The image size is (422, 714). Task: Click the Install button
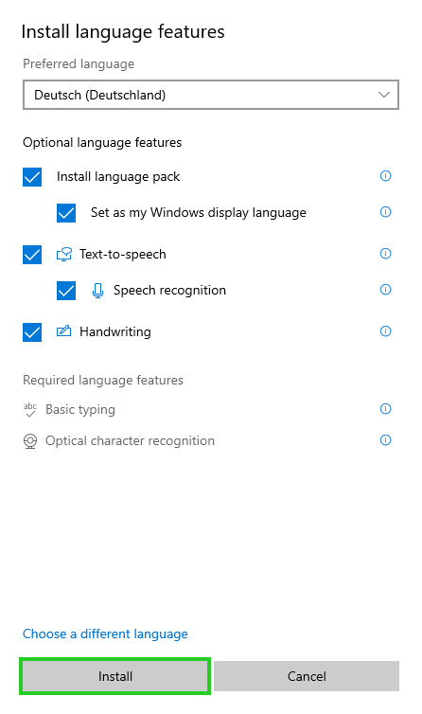point(114,676)
